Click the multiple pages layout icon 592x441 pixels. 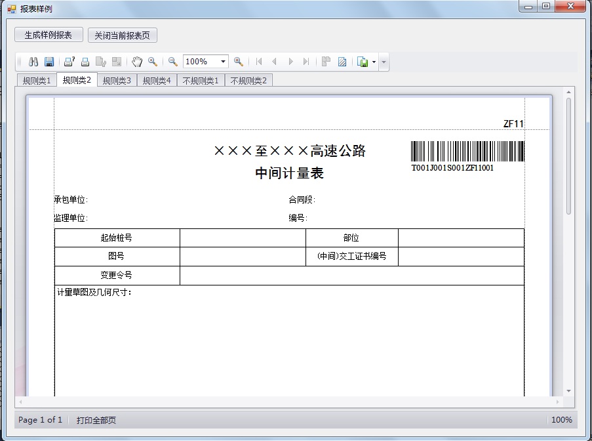point(326,62)
